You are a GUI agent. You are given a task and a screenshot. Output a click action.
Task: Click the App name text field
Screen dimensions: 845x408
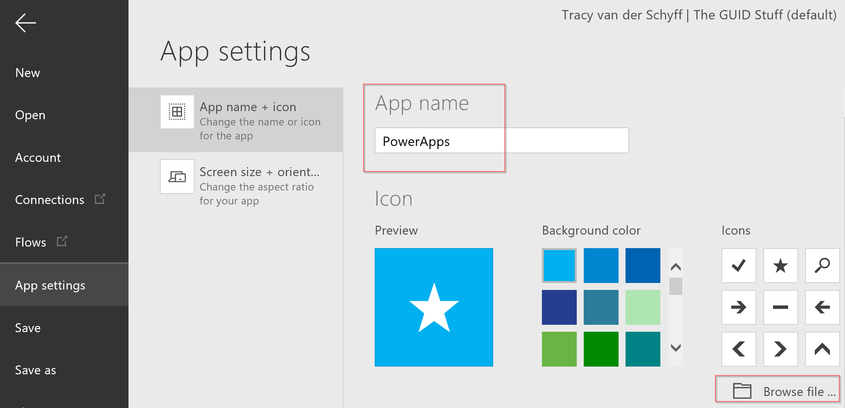502,141
